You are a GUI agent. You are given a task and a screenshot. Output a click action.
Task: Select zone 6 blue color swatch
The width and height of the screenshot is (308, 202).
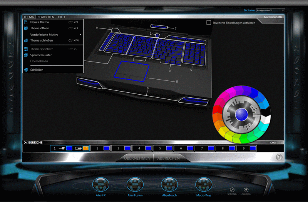(190, 148)
